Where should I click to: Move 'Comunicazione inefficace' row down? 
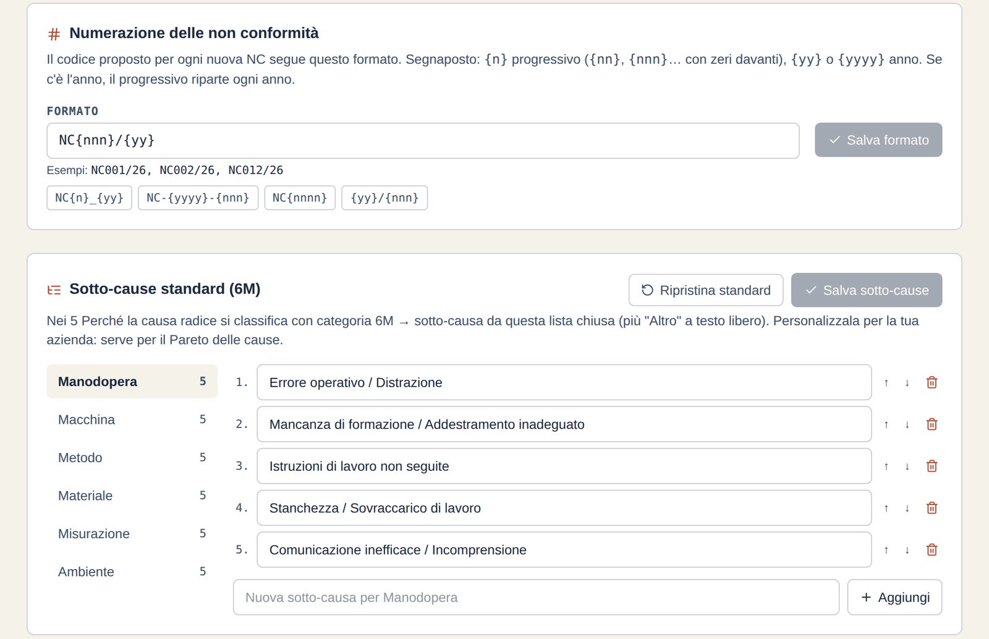coord(907,550)
